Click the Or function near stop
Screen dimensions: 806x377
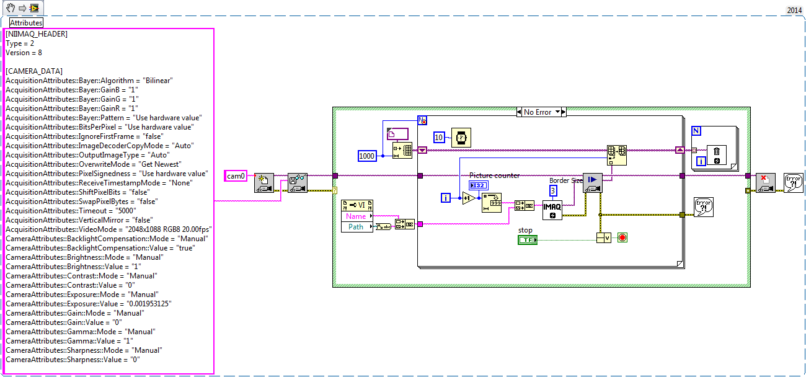[x=603, y=237]
